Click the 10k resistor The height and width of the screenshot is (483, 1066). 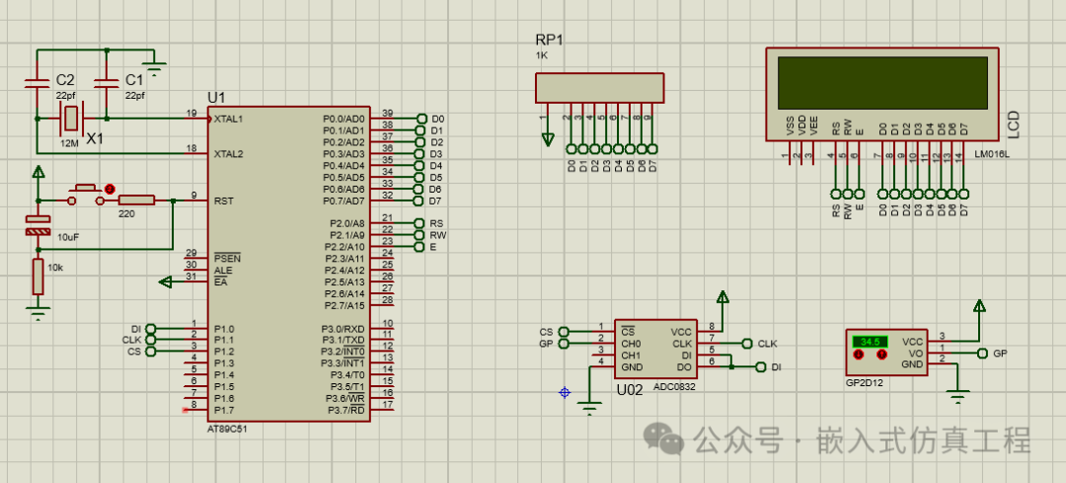coord(38,277)
